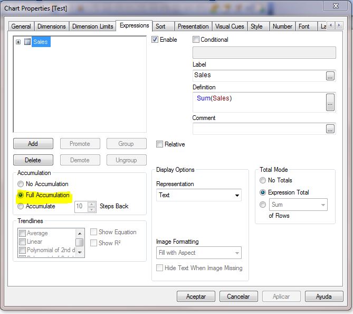This screenshot has width=353, height=314.
Task: Open the Comment field ellipsis button
Action: point(330,128)
